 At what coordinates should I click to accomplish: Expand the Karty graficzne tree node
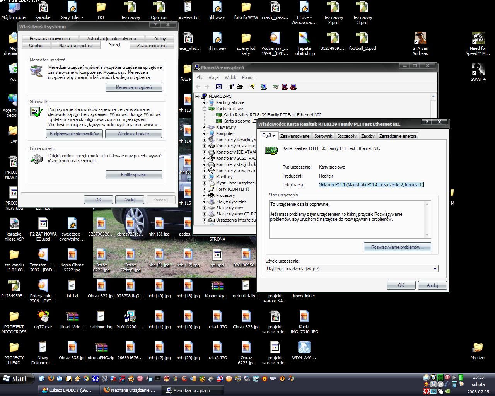205,102
